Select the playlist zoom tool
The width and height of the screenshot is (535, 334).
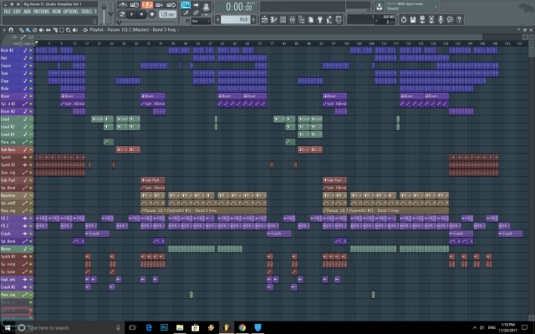(x=69, y=30)
